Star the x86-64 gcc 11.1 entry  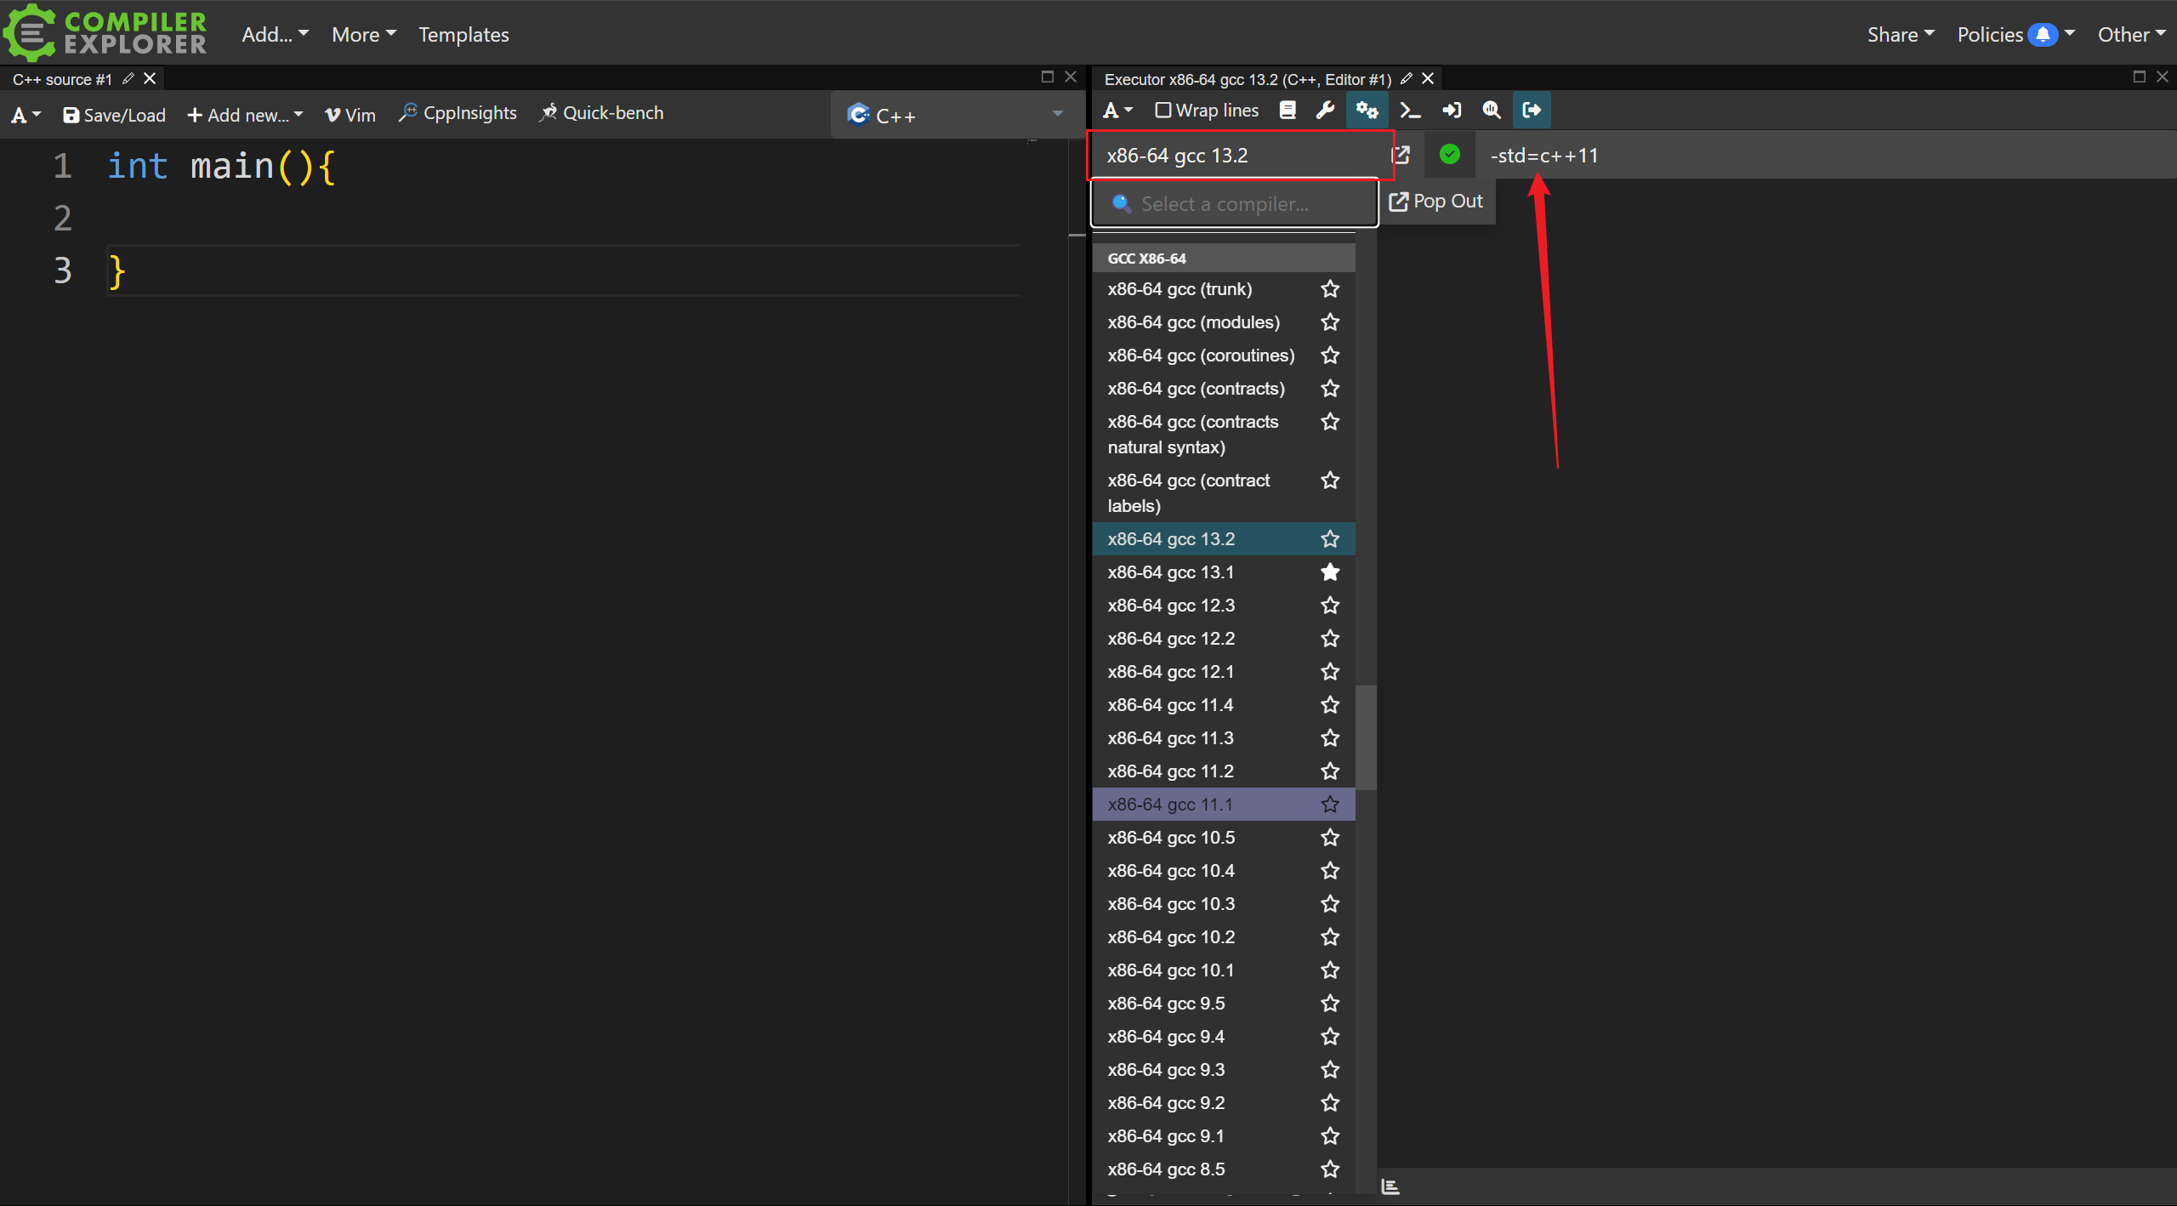tap(1330, 805)
